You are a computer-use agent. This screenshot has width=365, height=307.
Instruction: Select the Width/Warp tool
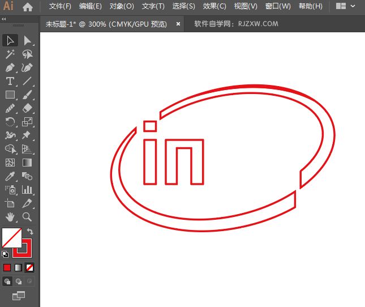pyautogui.click(x=10, y=135)
